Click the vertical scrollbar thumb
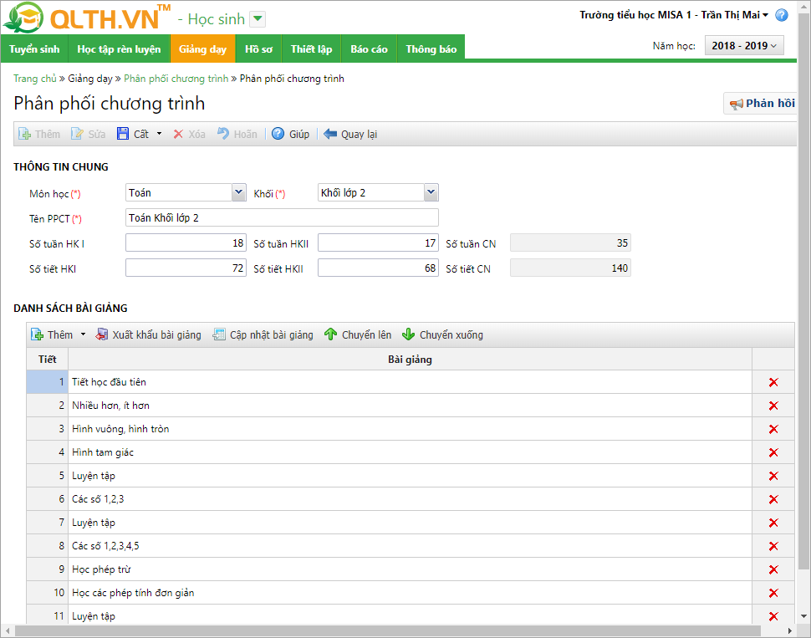 pos(803,290)
